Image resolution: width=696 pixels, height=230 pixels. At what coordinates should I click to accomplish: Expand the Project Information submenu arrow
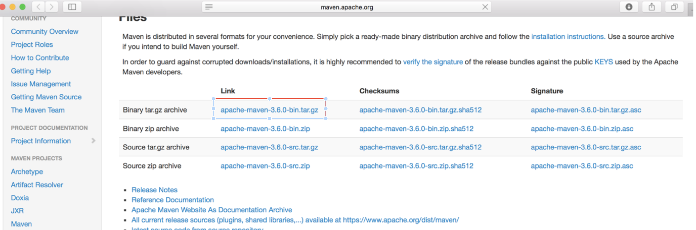pos(94,140)
